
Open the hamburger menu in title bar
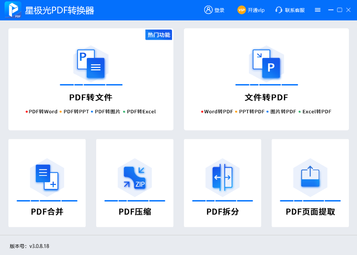click(x=318, y=10)
